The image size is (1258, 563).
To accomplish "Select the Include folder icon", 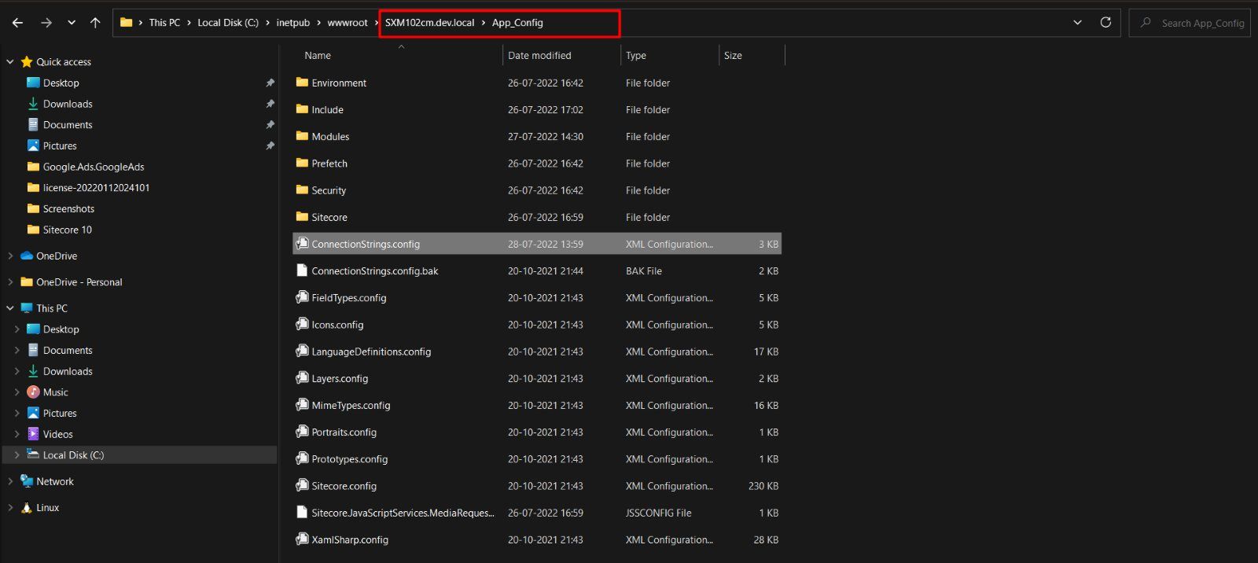I will [x=302, y=109].
